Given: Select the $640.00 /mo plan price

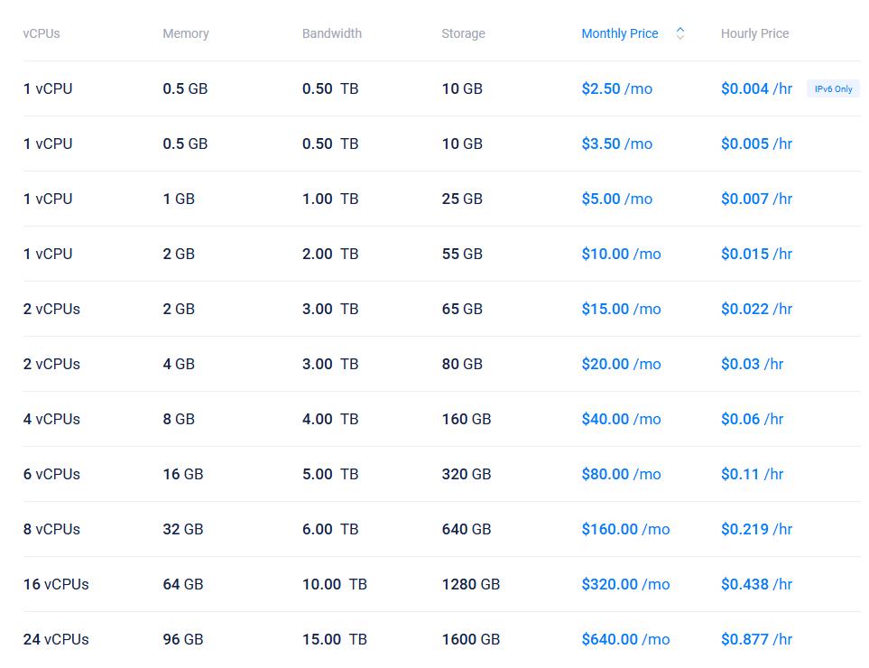Looking at the screenshot, I should (x=625, y=639).
